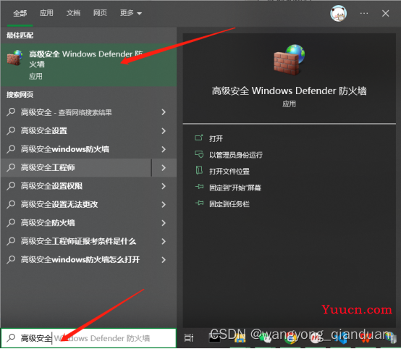Screen dimensions: 401x349
Task: Switch to the 网页 tab
Action: [x=100, y=13]
